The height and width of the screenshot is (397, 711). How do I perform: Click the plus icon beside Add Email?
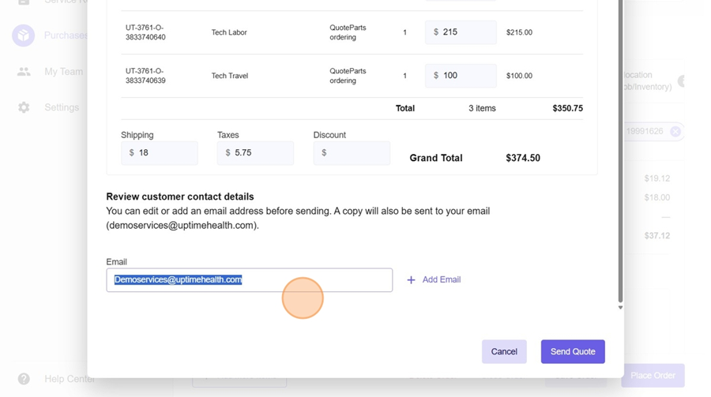(x=411, y=280)
